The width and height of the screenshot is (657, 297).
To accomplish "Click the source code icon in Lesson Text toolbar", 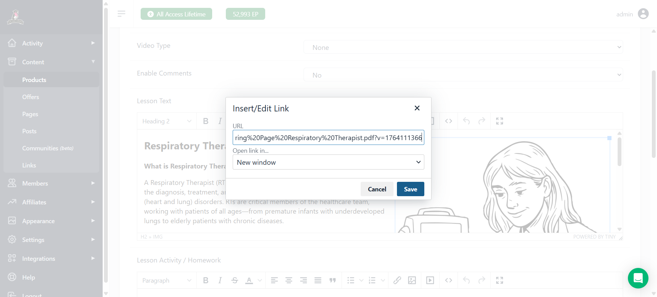I will point(448,121).
